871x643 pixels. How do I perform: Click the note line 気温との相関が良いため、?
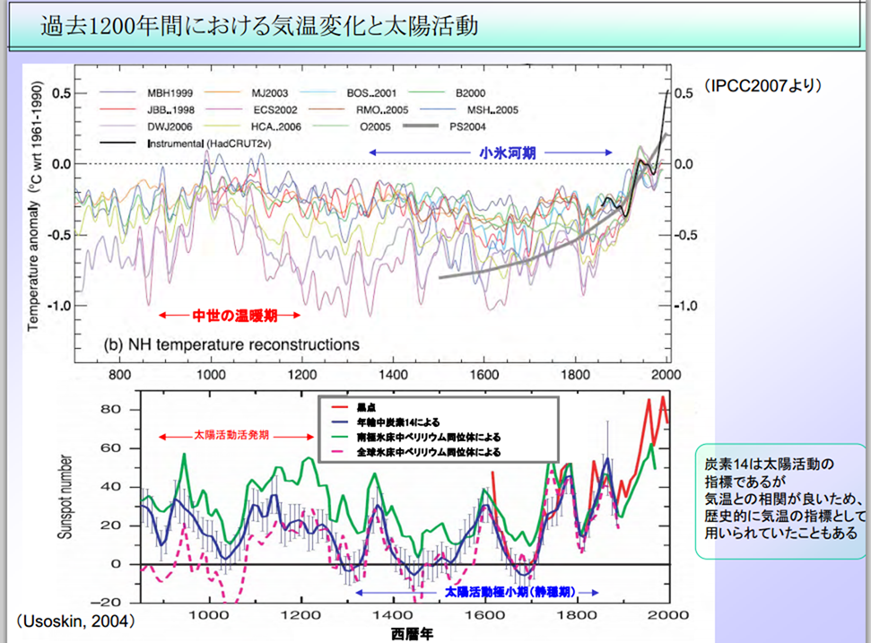click(784, 499)
